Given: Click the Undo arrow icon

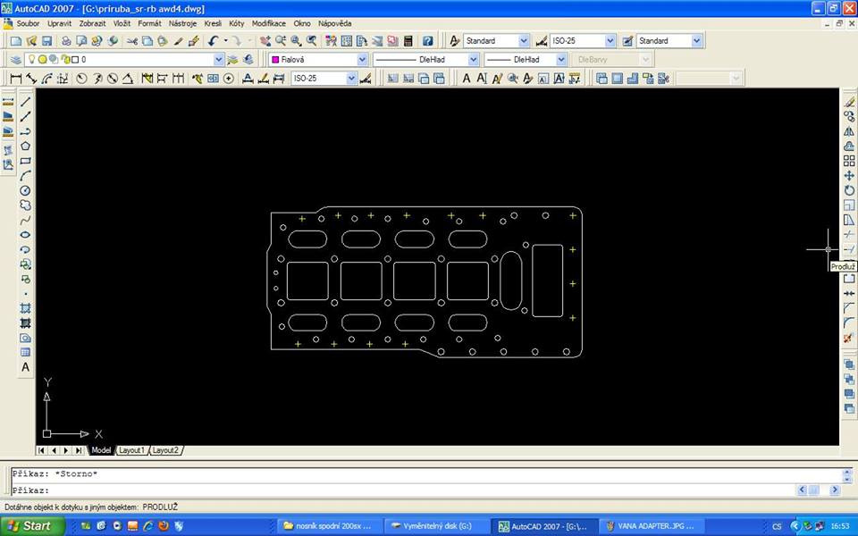Looking at the screenshot, I should pyautogui.click(x=213, y=41).
